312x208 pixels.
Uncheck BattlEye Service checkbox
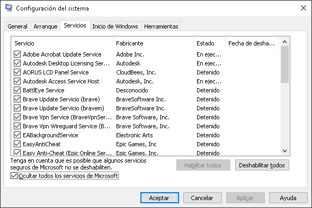coord(17,90)
